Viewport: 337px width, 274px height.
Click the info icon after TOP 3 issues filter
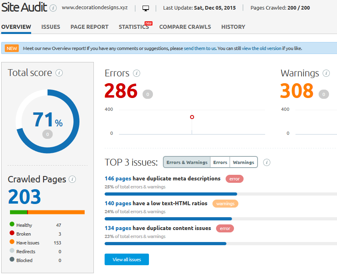point(267,162)
